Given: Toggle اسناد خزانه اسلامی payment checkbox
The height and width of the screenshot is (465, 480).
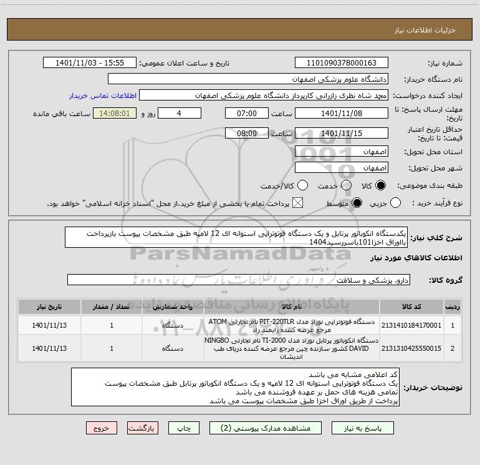Looking at the screenshot, I should click(x=297, y=203).
